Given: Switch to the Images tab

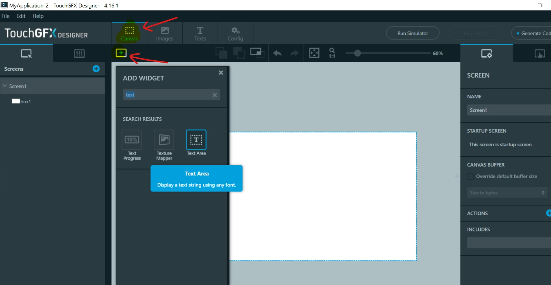Looking at the screenshot, I should [x=165, y=33].
